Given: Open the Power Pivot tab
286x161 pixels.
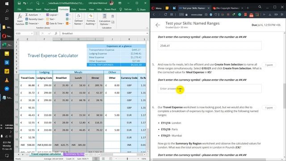Looking at the screenshot, I should coord(110,9).
